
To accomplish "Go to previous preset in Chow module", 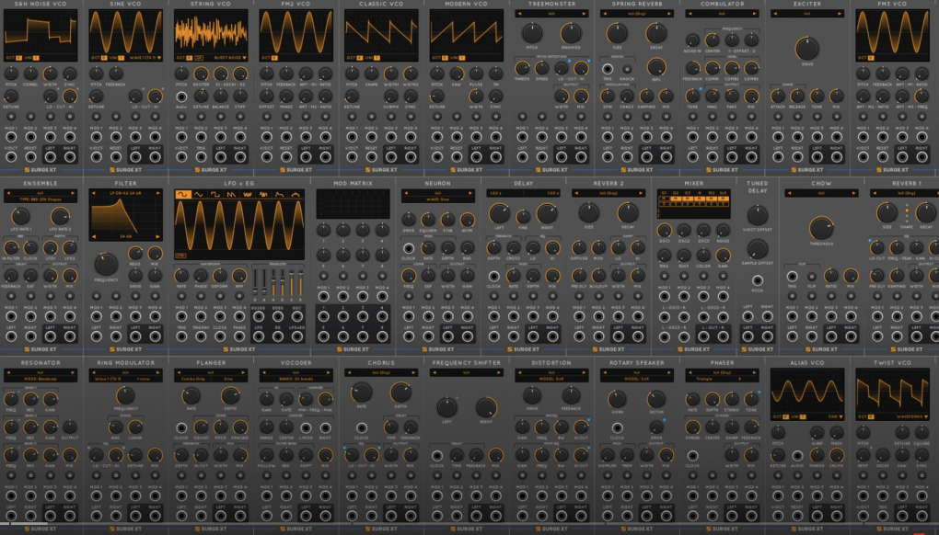I will coord(789,194).
